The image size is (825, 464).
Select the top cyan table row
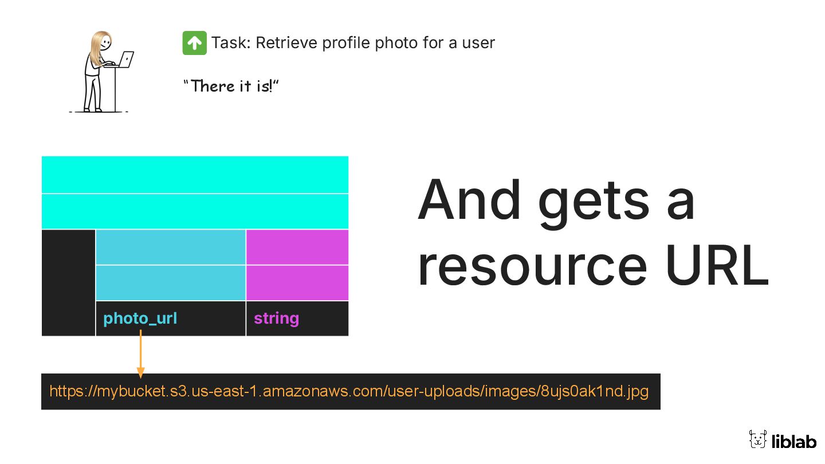pos(195,175)
